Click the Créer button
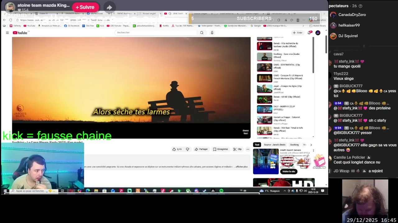This screenshot has width=398, height=223. [x=298, y=33]
